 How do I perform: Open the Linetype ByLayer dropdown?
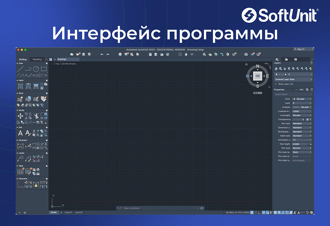pyautogui.click(x=302, y=107)
